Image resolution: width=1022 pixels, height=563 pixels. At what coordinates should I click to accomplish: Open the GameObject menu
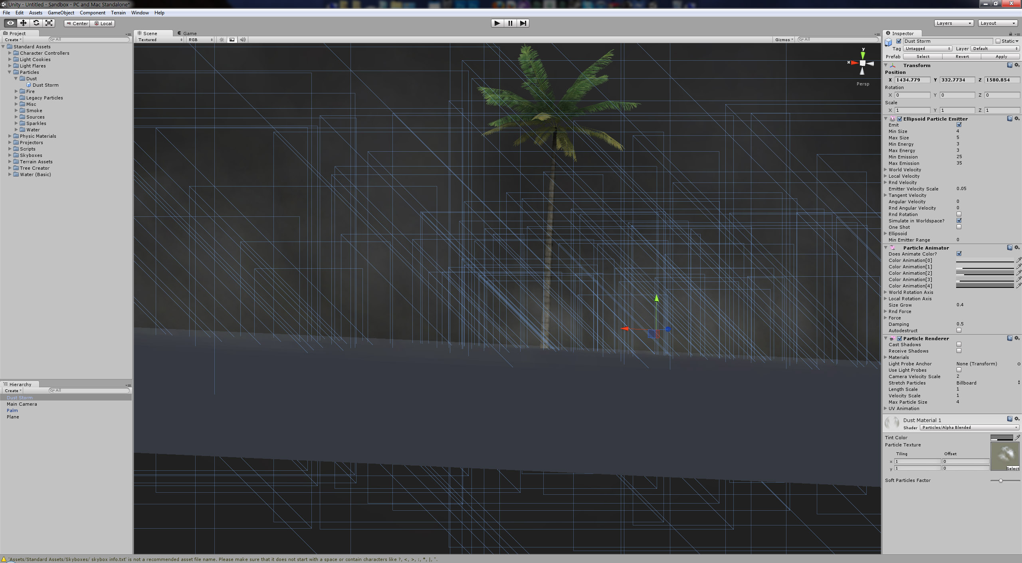[x=61, y=13]
